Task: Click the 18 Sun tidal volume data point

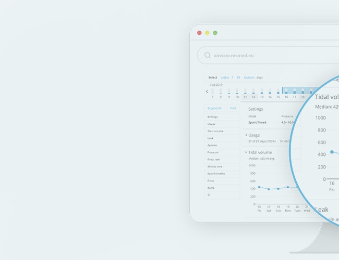Action: 279,189
